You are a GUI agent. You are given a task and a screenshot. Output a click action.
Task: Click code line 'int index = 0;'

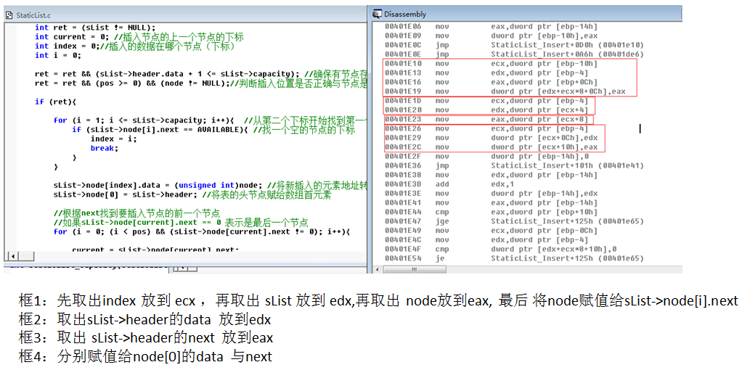click(x=68, y=46)
